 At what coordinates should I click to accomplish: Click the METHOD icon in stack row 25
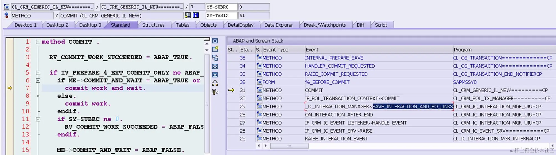click(259, 138)
